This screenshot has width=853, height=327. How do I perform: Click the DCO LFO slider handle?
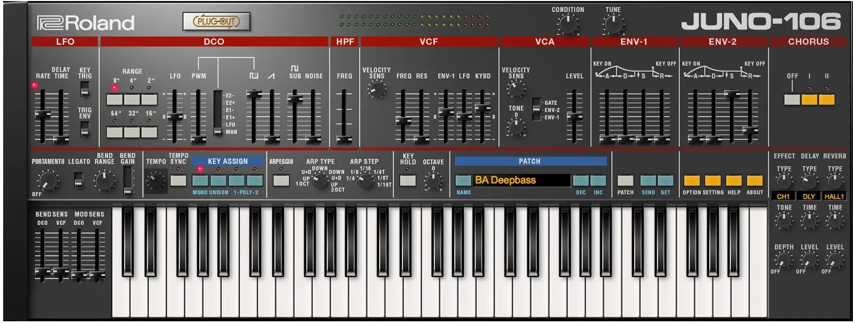pyautogui.click(x=175, y=116)
